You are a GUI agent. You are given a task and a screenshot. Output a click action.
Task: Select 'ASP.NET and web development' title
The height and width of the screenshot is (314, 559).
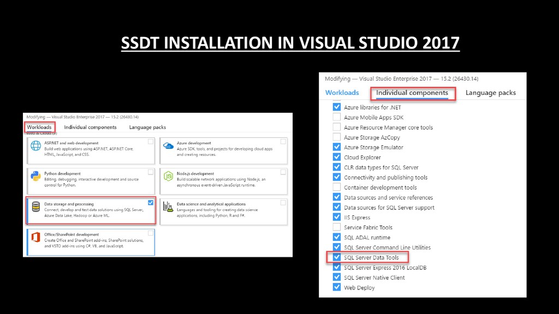72,143
